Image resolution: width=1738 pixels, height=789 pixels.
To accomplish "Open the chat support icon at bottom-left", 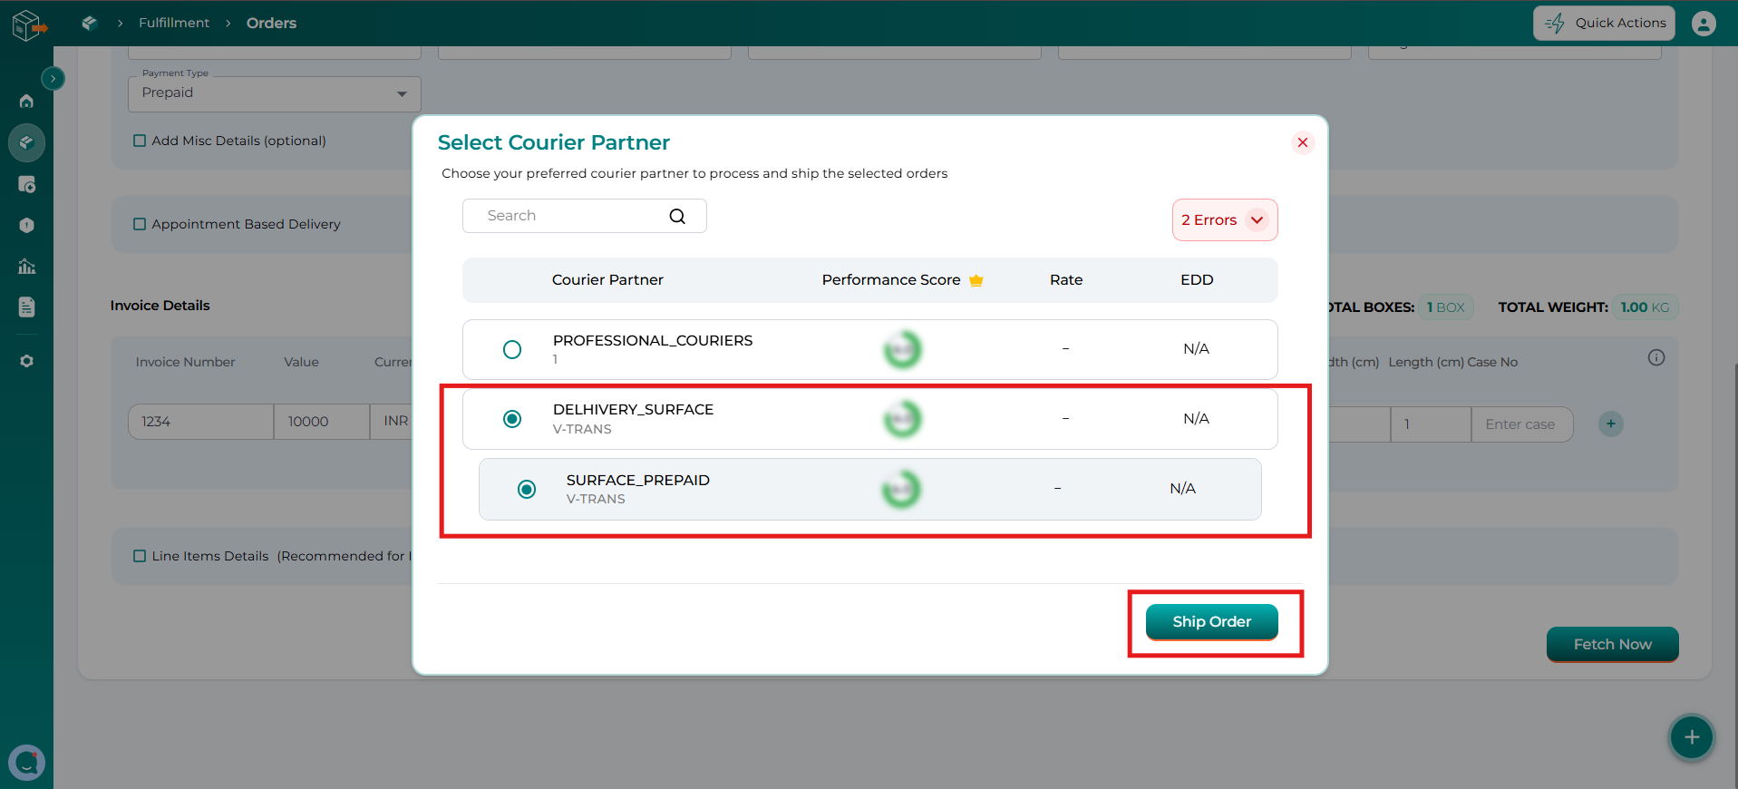I will pyautogui.click(x=26, y=763).
